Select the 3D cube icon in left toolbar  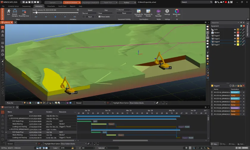3,27
